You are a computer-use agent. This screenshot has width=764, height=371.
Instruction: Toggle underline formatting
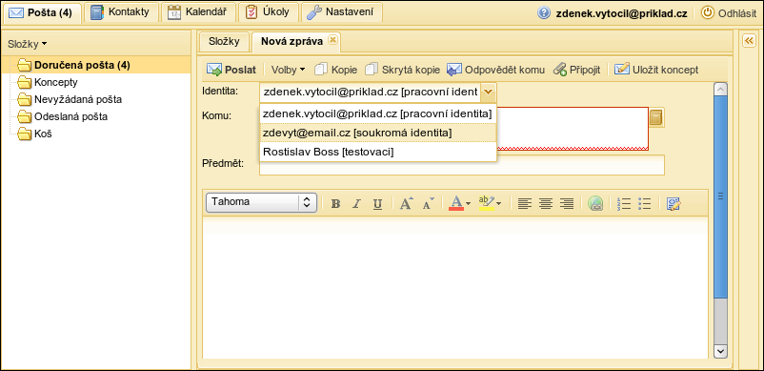(x=377, y=204)
